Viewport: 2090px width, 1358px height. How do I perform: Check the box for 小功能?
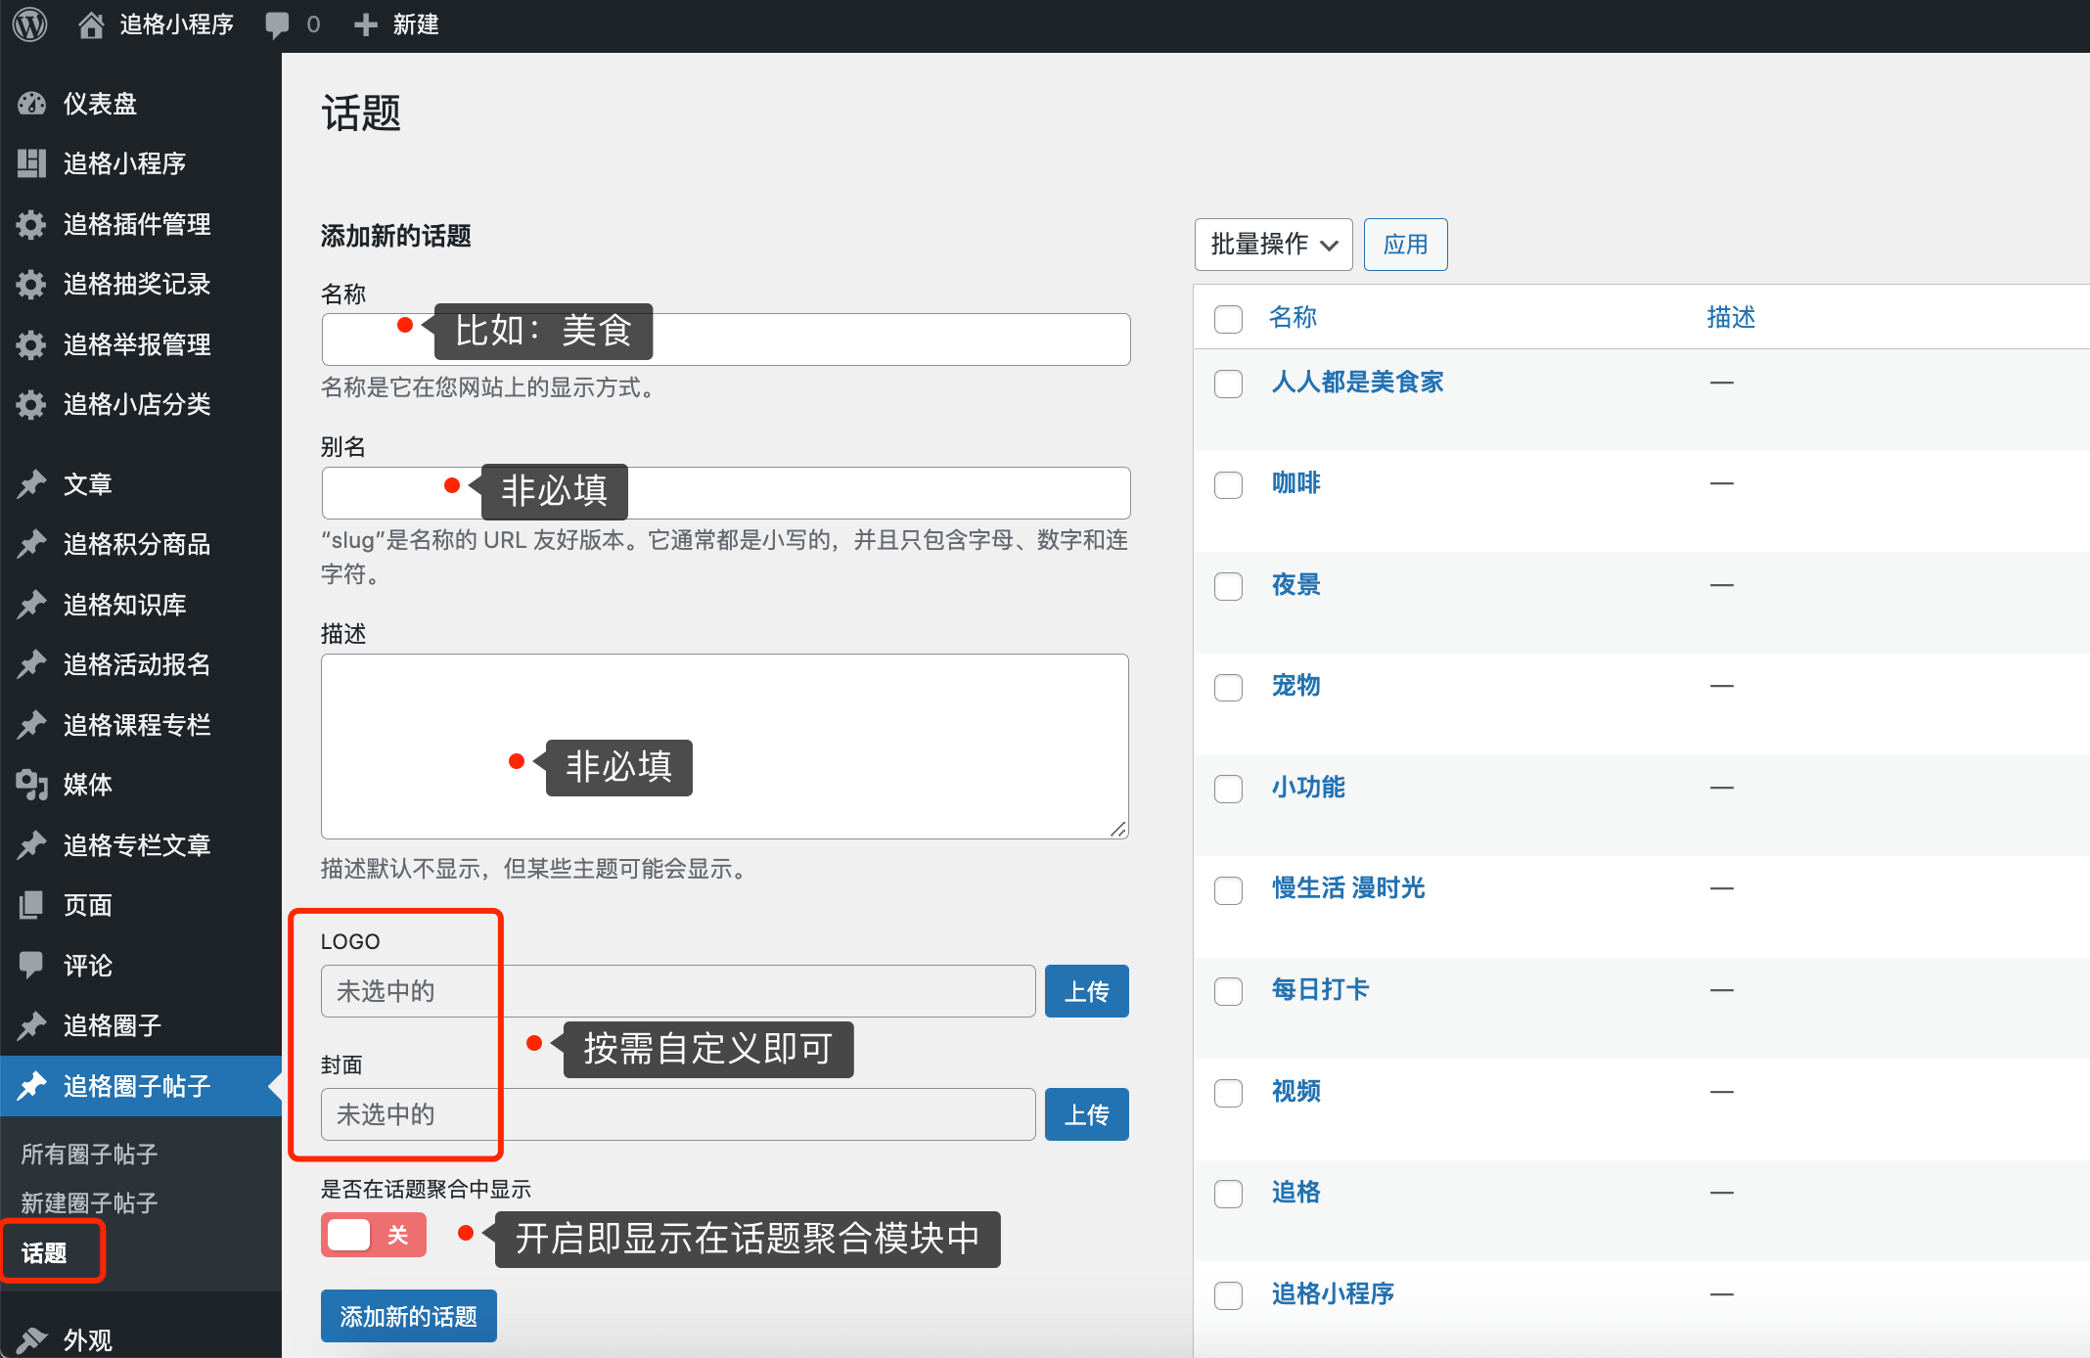(x=1228, y=789)
